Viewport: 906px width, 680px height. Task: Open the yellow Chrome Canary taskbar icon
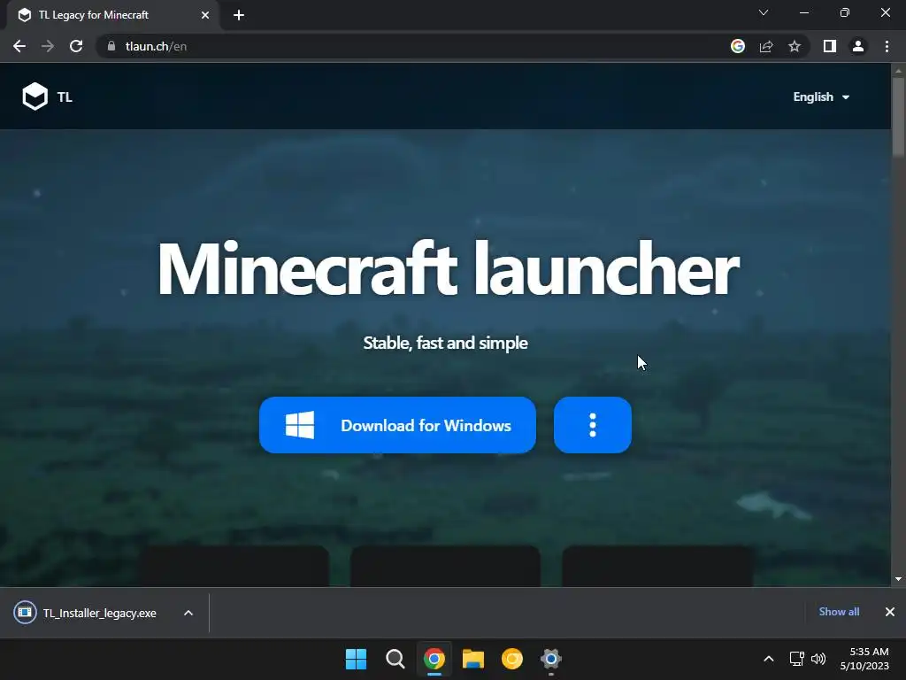[x=512, y=659]
